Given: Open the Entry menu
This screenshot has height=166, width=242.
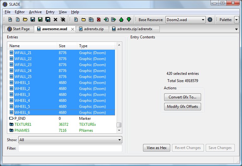Looking at the screenshot, I should pos(50,12).
